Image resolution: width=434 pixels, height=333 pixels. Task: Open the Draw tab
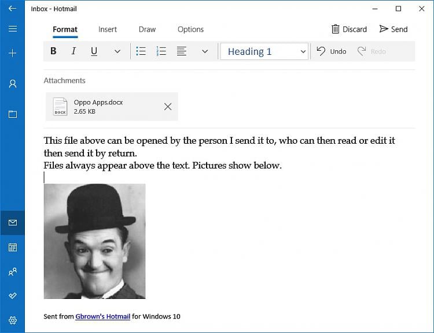click(x=147, y=29)
